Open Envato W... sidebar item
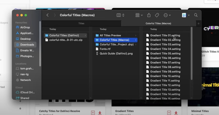Screen dimensions: 219x115 tap(25, 50)
